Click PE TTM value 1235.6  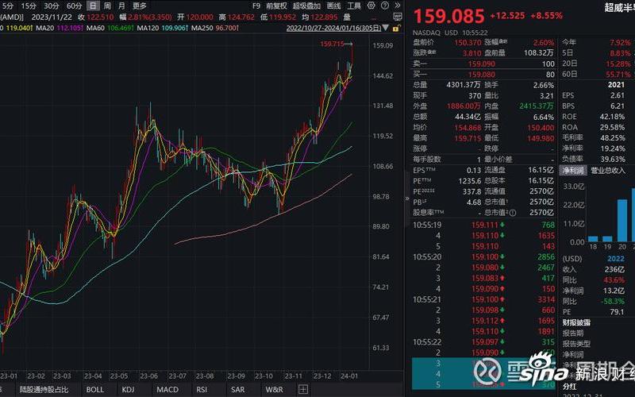tap(470, 181)
